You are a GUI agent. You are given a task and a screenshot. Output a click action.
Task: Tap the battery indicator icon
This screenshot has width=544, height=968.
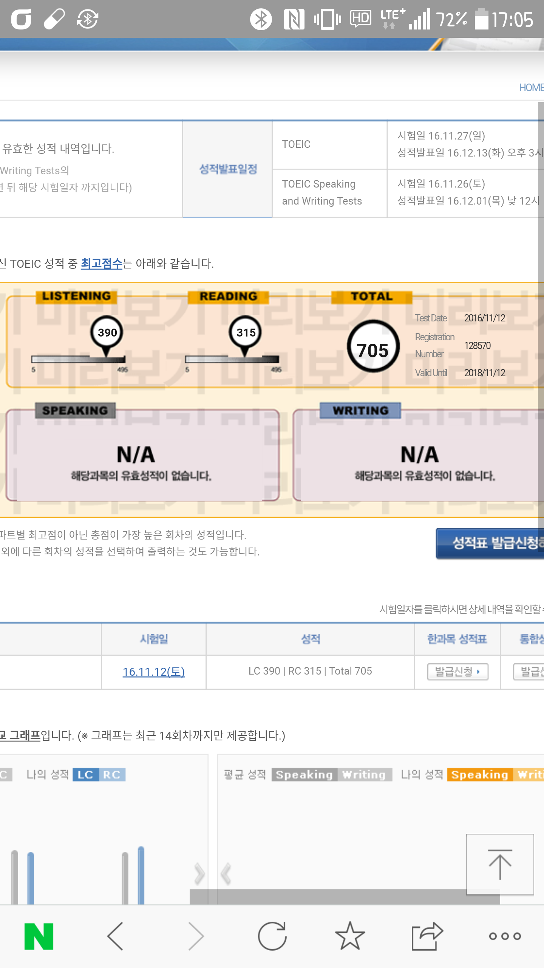[481, 19]
